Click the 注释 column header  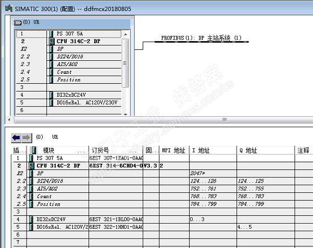(304, 150)
